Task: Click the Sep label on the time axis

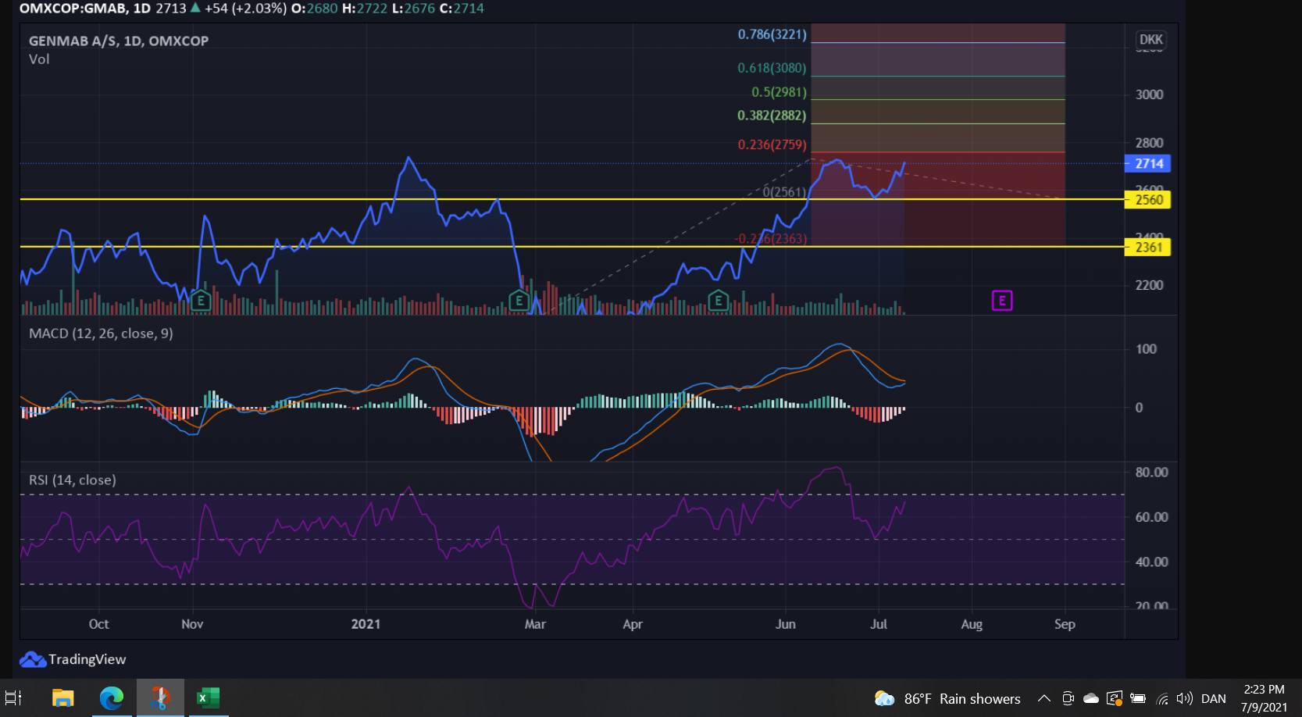Action: tap(1065, 624)
